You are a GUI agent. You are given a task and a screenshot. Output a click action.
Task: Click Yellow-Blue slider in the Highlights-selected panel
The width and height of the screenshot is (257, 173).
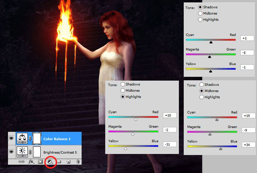point(133,146)
